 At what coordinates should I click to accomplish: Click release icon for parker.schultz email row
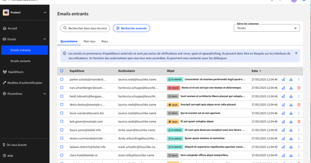pos(283,79)
